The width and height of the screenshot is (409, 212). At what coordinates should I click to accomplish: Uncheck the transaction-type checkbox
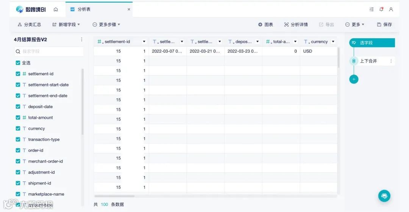tap(18, 139)
